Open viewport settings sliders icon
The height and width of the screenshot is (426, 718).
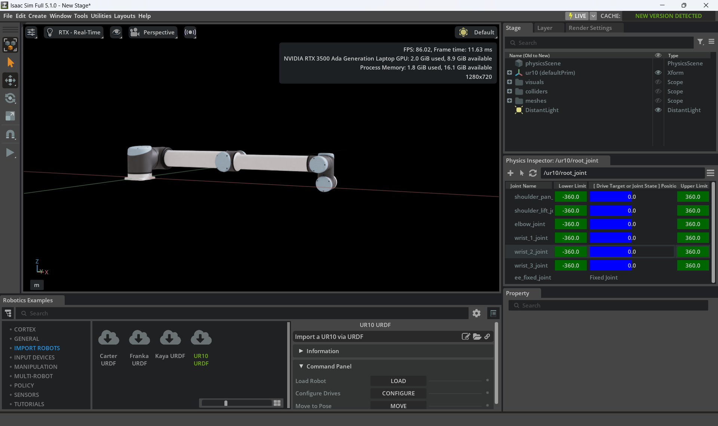click(31, 33)
